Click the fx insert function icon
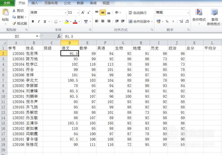Screen dimensions: 222x155 [59, 36]
